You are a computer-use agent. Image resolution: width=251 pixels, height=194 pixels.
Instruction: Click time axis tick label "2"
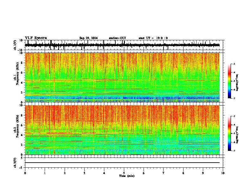(x=65, y=173)
